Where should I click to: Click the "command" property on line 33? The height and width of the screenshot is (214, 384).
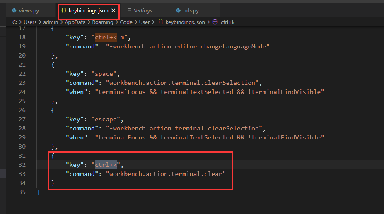tap(82, 174)
